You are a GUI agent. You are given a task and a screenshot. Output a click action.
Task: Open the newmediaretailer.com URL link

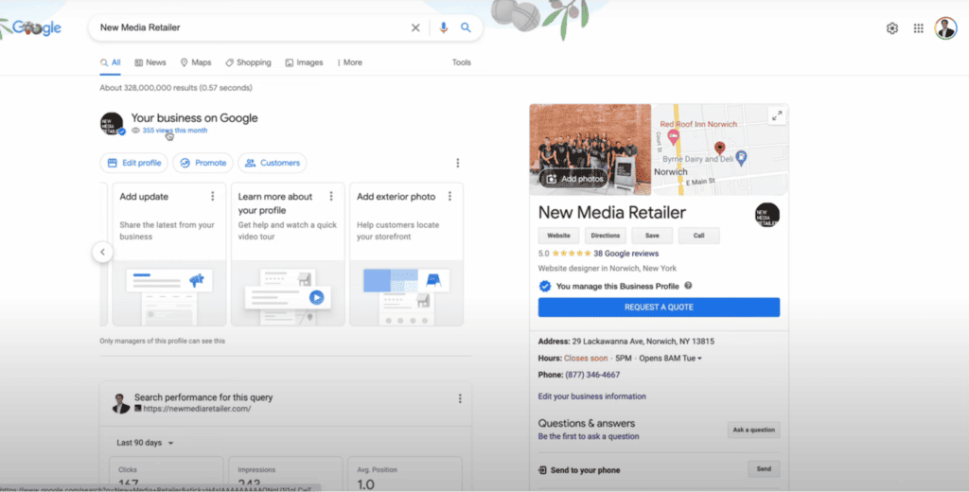(197, 409)
